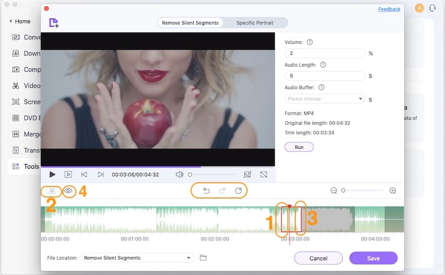Viewport: 445px width, 275px height.
Task: Click the video progress bar
Action: [158, 167]
